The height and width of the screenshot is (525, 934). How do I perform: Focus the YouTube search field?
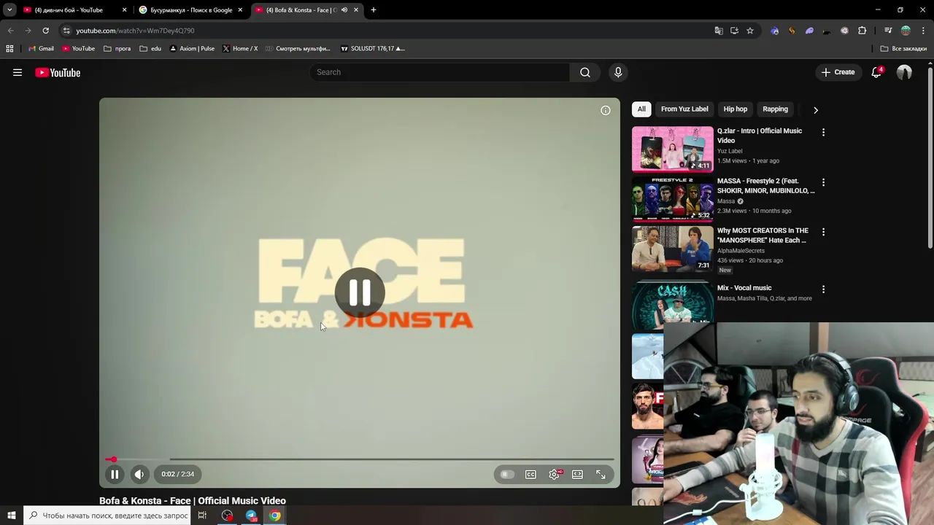tap(440, 72)
